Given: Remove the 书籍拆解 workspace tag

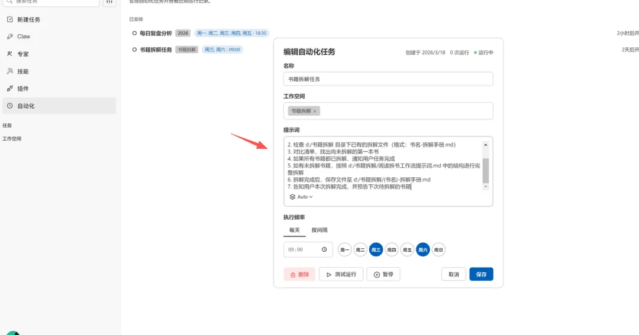Looking at the screenshot, I should coord(315,111).
